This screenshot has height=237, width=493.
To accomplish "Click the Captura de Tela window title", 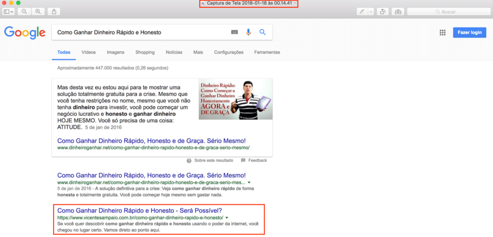I will point(250,3).
